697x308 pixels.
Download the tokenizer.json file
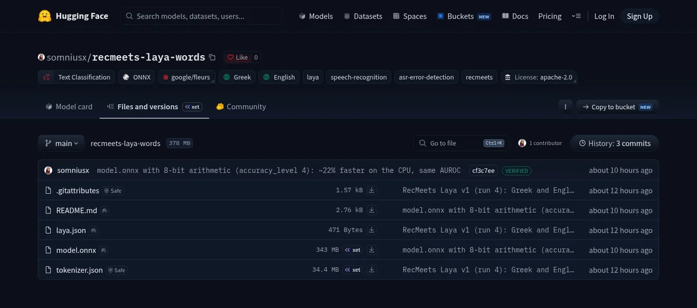[x=372, y=270]
